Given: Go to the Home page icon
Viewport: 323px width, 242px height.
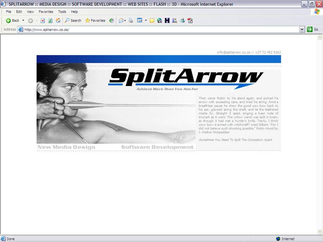Looking at the screenshot, I should (58, 20).
